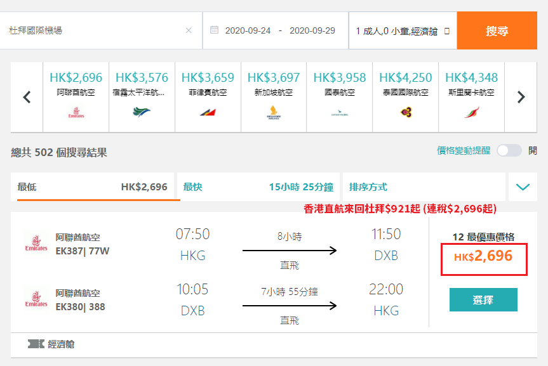Open passengers and cabin dropdown
548x366 pixels.
pos(403,30)
